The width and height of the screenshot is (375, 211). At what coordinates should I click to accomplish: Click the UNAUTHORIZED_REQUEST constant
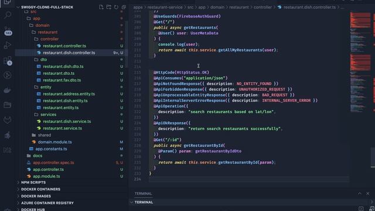coord(262,89)
